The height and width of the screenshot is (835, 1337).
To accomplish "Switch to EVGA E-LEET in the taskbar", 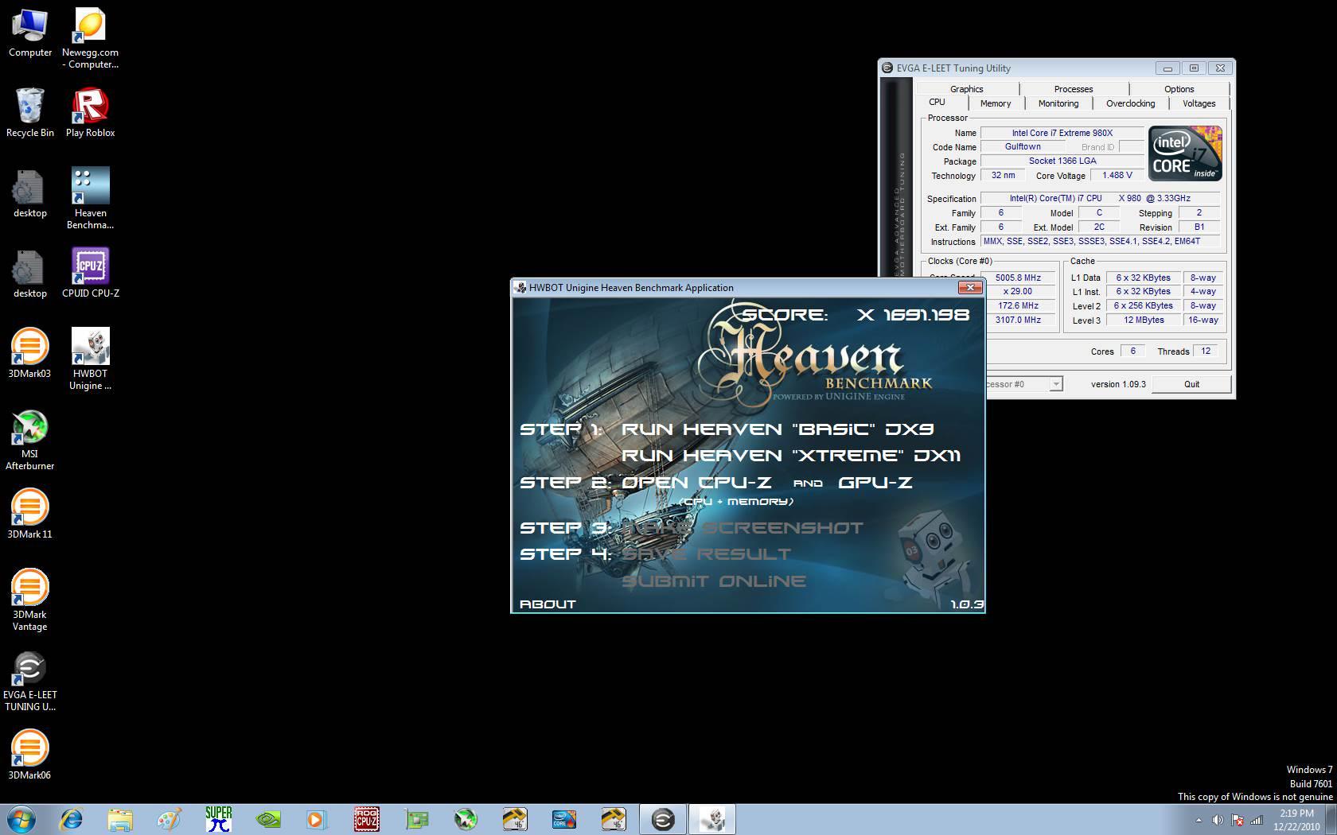I will tap(663, 819).
